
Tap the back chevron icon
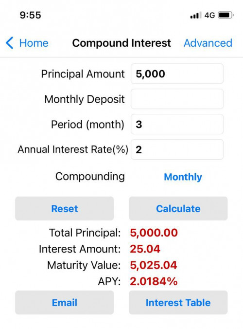pyautogui.click(x=9, y=43)
